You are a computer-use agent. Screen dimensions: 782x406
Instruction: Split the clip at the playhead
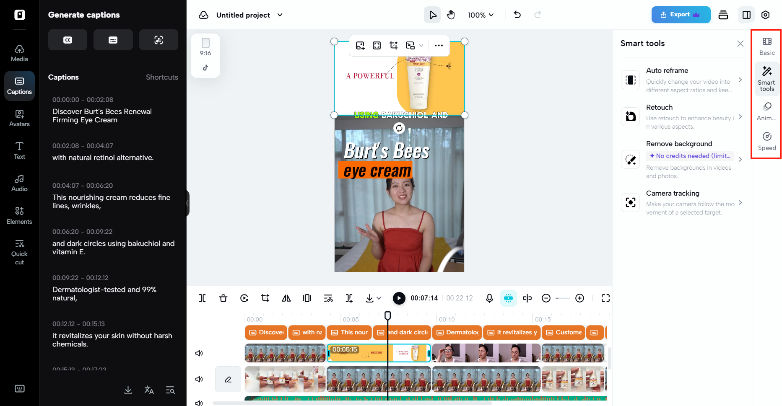202,298
